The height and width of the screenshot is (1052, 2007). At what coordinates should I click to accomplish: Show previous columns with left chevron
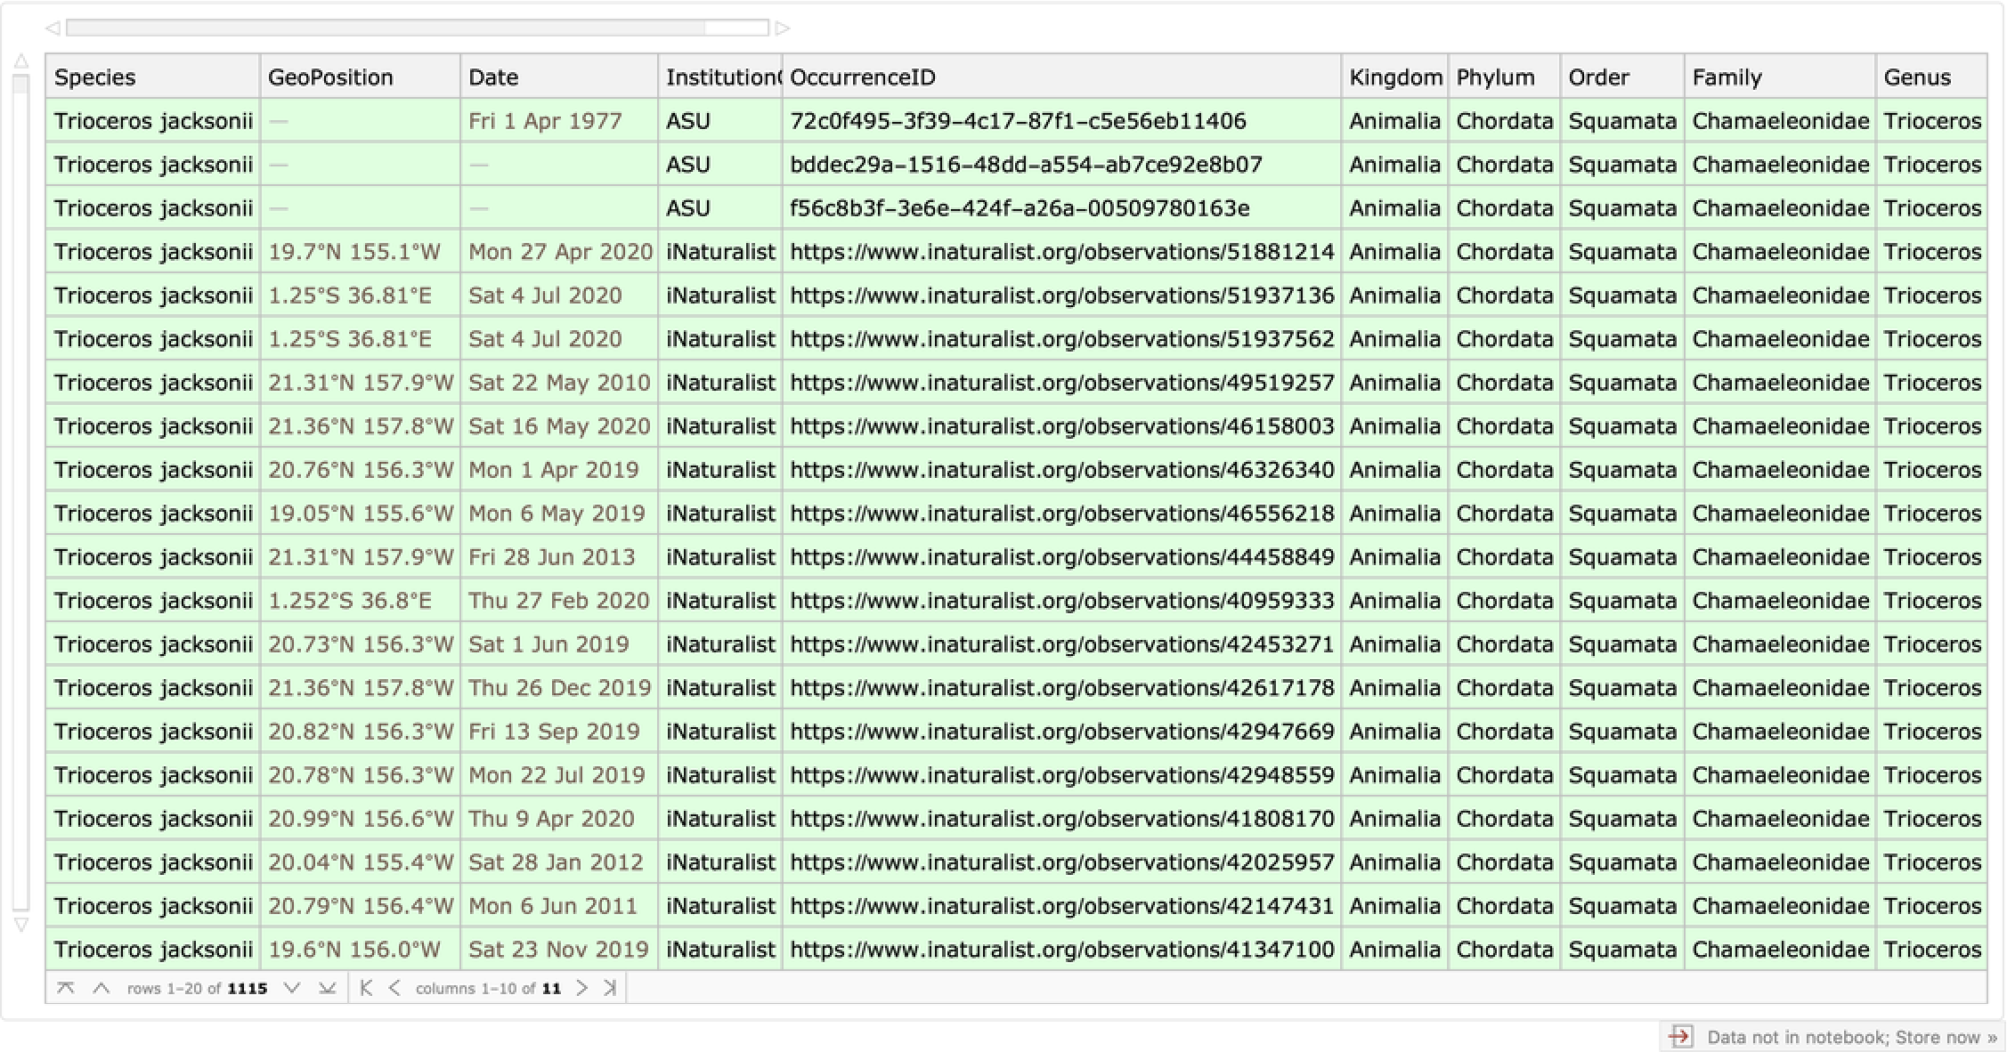point(394,988)
